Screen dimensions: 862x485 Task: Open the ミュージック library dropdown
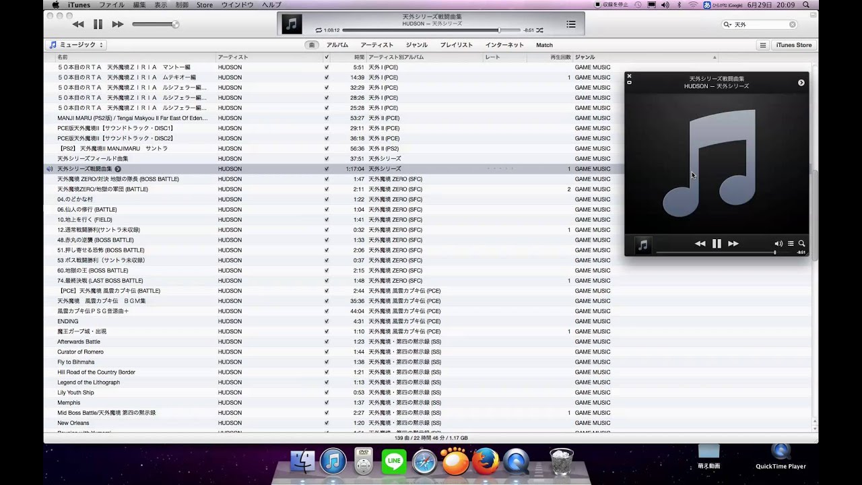(77, 45)
